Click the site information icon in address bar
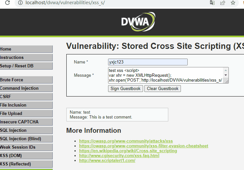244x170 pixels. pyautogui.click(x=20, y=3)
